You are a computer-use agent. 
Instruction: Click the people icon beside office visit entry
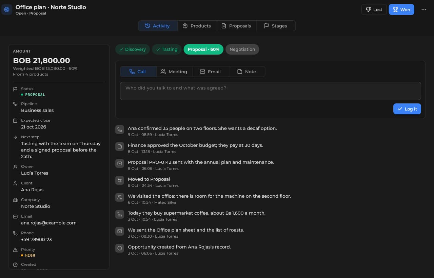click(x=119, y=197)
